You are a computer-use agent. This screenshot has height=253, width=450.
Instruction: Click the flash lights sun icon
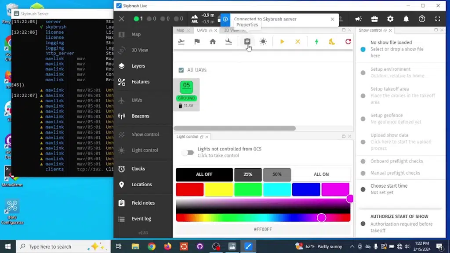point(263,42)
